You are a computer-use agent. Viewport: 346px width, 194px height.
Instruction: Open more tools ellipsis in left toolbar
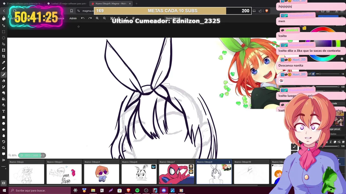4,166
